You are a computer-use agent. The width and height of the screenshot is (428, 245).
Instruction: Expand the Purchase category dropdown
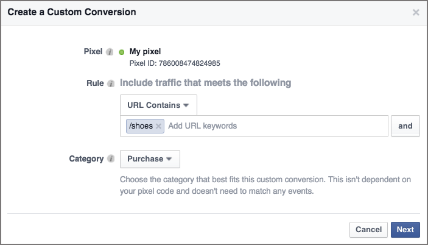click(x=150, y=159)
